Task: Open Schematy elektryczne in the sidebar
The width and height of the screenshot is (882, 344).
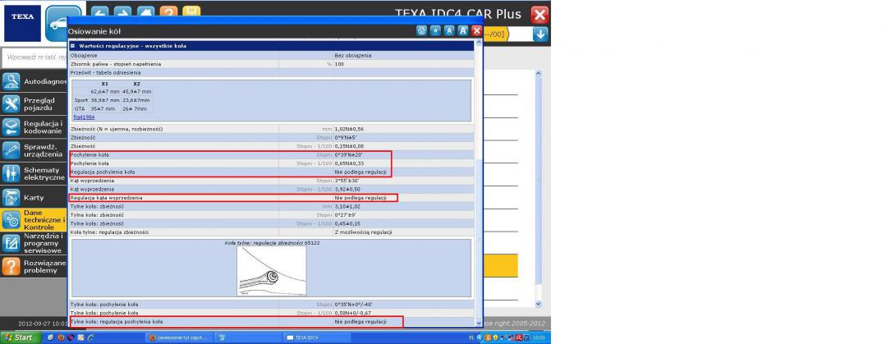Action: point(34,174)
